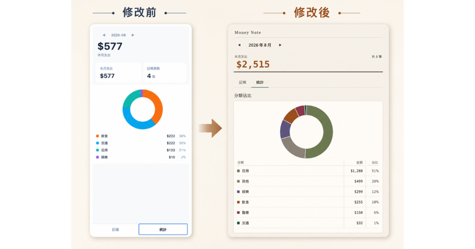Viewport: 475px width, 249px height.
Task: Select the 娛樂 $299 table row
Action: [308, 192]
